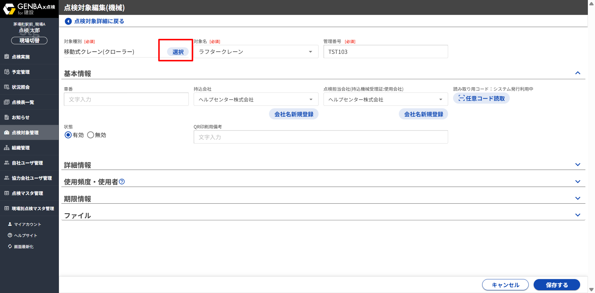This screenshot has height=293, width=595.
Task: Click the 予定管理 calendar icon
Action: [x=7, y=72]
